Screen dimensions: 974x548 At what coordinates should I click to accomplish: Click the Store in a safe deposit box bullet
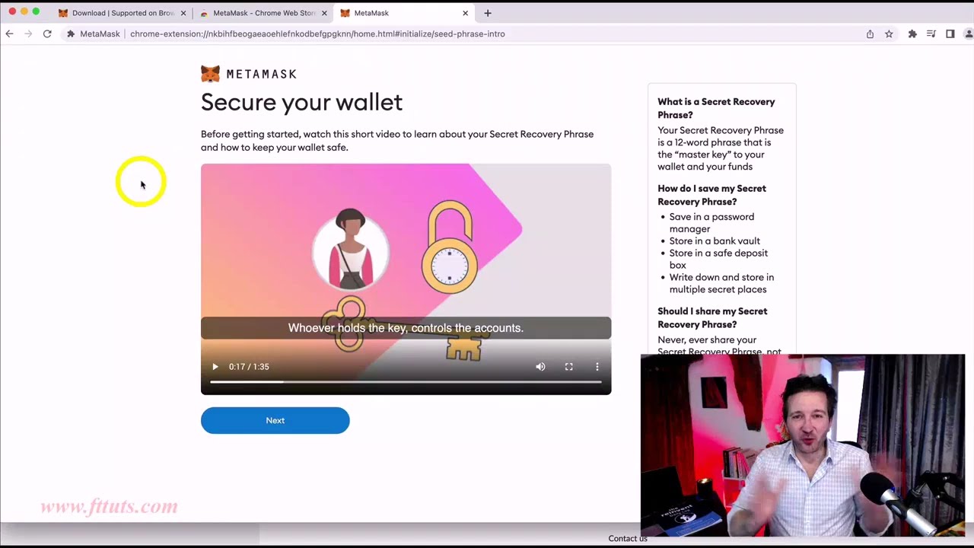point(718,259)
